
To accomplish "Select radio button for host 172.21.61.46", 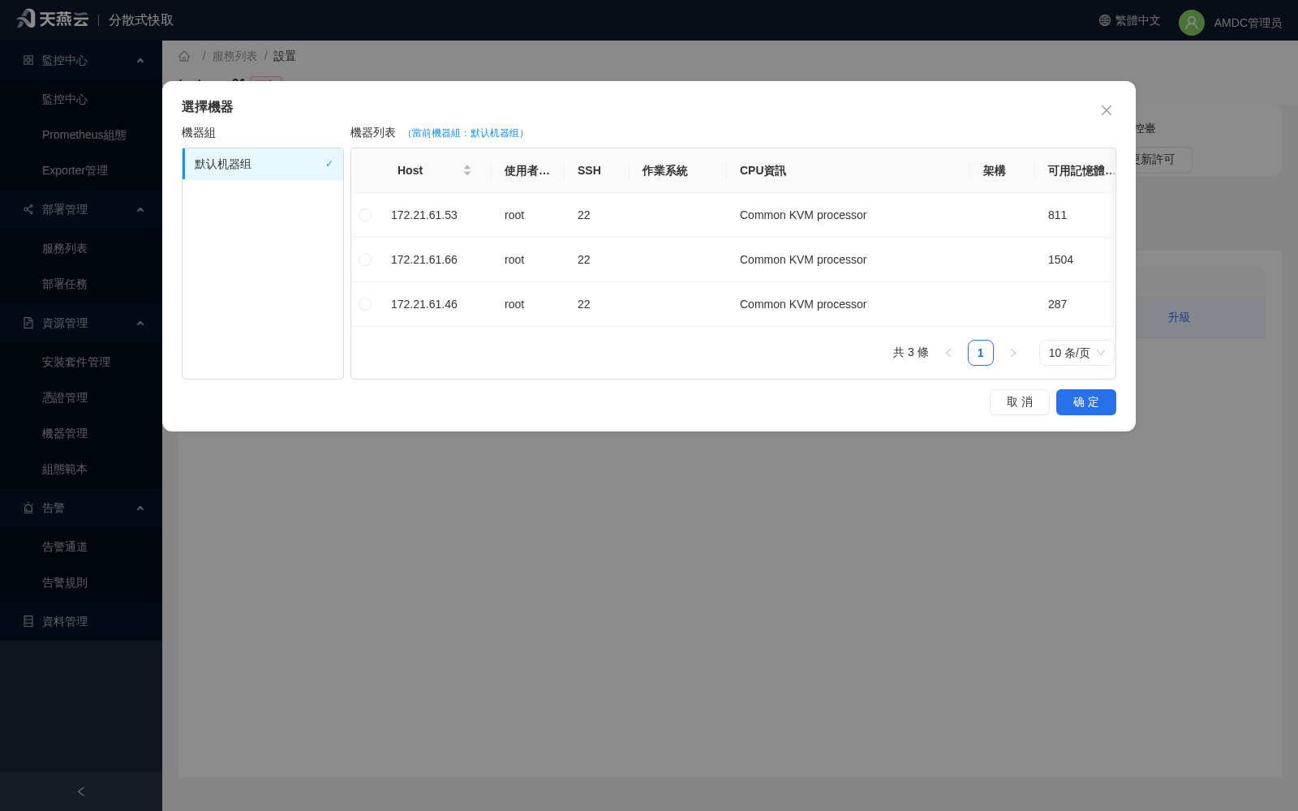I will click(x=365, y=304).
